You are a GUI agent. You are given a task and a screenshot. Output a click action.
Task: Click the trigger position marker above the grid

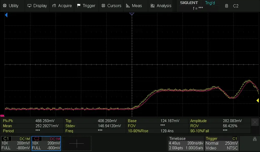(132, 14)
